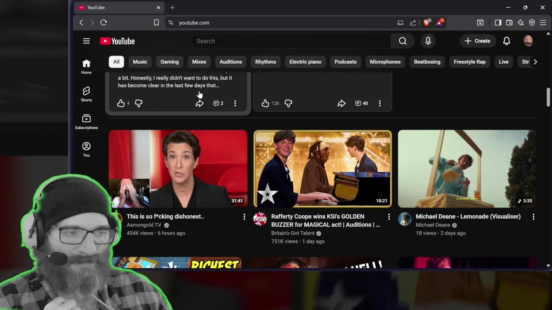Click the Create button
The height and width of the screenshot is (310, 552).
tap(477, 41)
